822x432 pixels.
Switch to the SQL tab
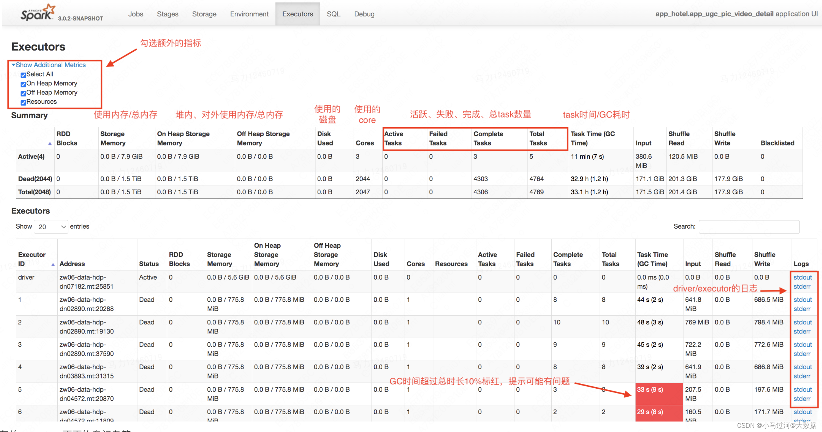[333, 14]
